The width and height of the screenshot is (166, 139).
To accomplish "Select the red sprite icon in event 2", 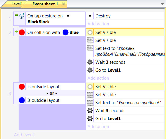I will click(22, 32).
